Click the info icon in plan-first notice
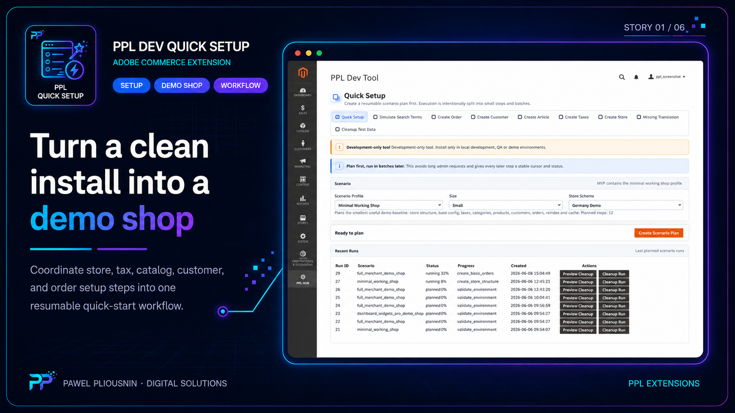Screen dimensions: 735x413 (x=339, y=166)
